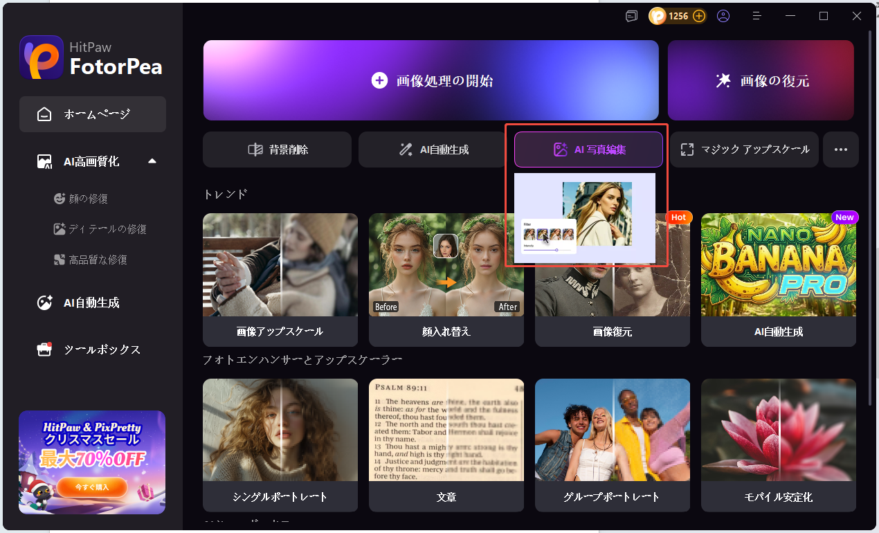The height and width of the screenshot is (533, 879).
Task: Collapse the AI高画質化 sidebar section
Action: click(152, 161)
